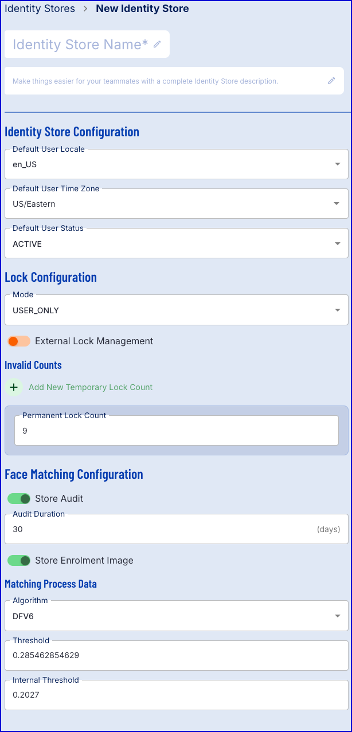Expand the lock Mode dropdown
Viewport: 352px width, 732px height.
tap(177, 310)
